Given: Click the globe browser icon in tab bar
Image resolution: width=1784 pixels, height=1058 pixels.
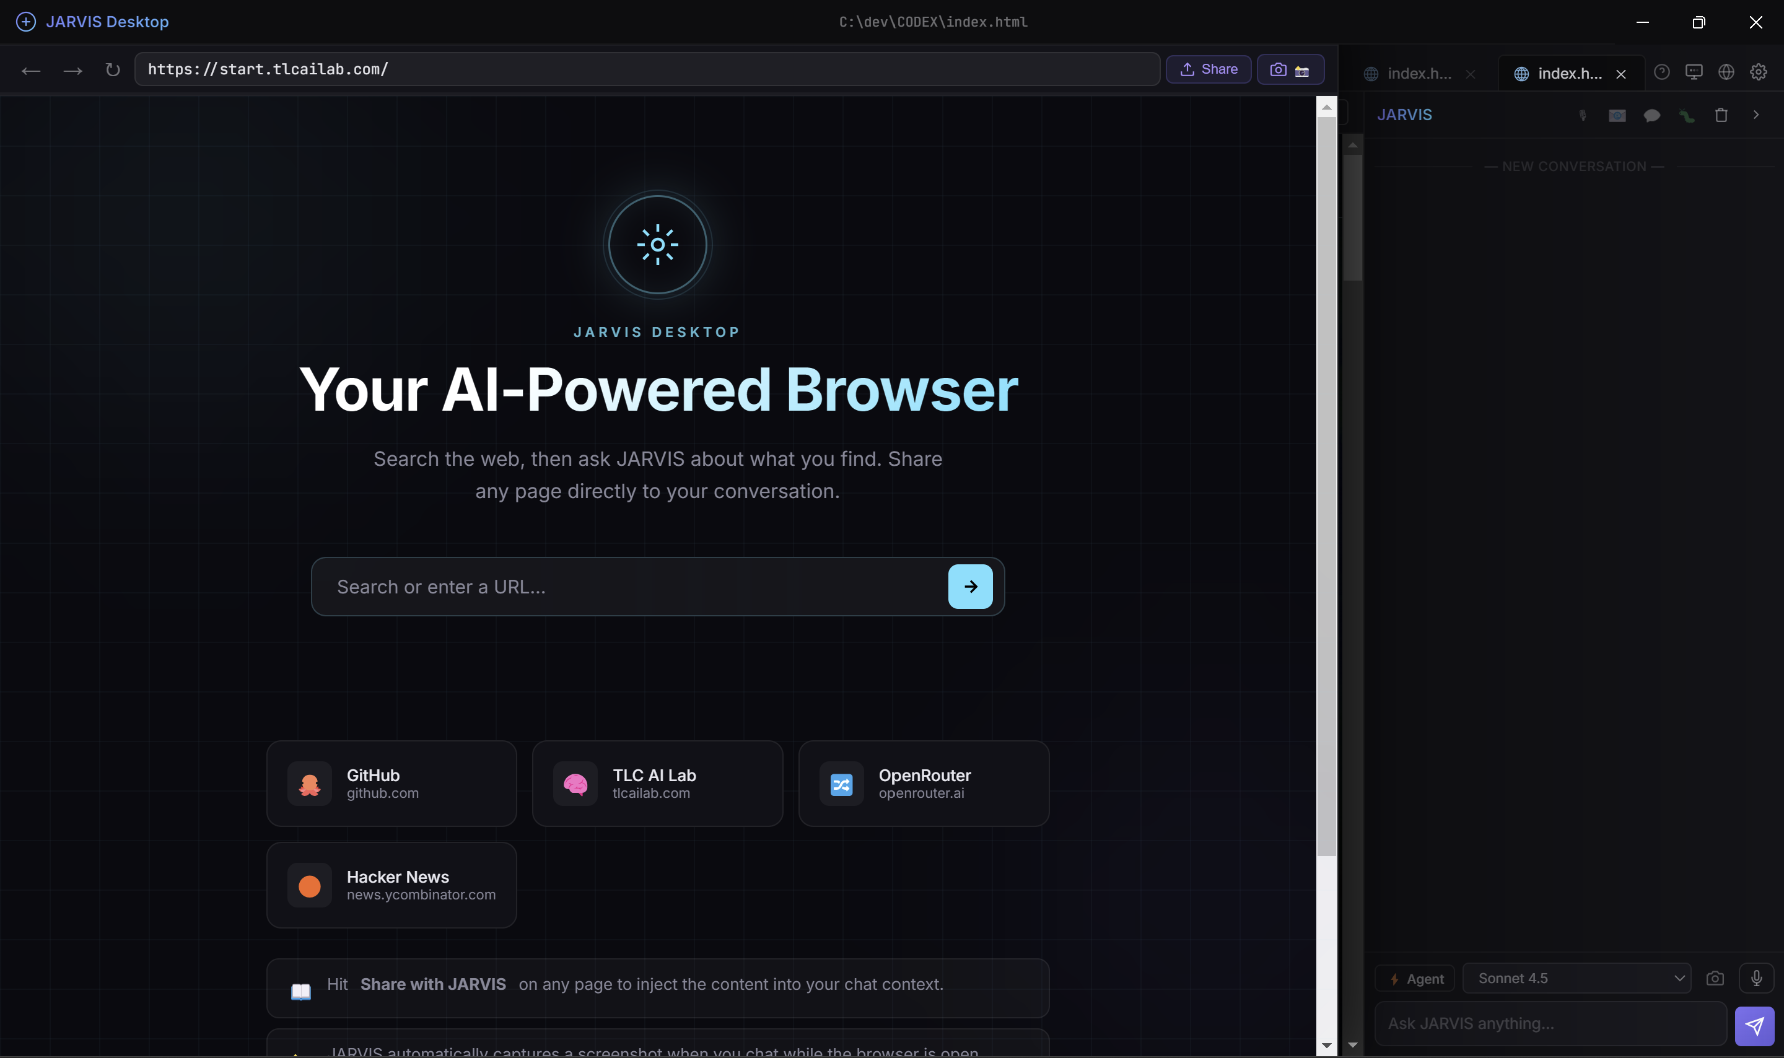Looking at the screenshot, I should pos(1726,72).
